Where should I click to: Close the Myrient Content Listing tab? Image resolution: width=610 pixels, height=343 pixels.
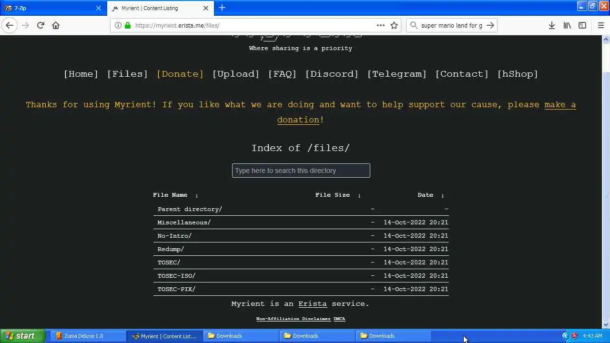click(x=206, y=8)
